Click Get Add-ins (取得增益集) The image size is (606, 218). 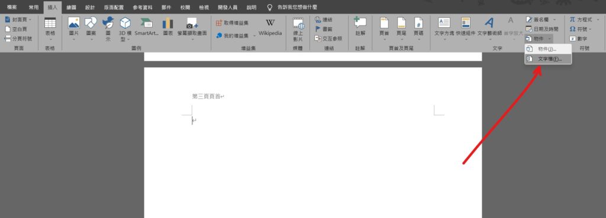pos(232,23)
